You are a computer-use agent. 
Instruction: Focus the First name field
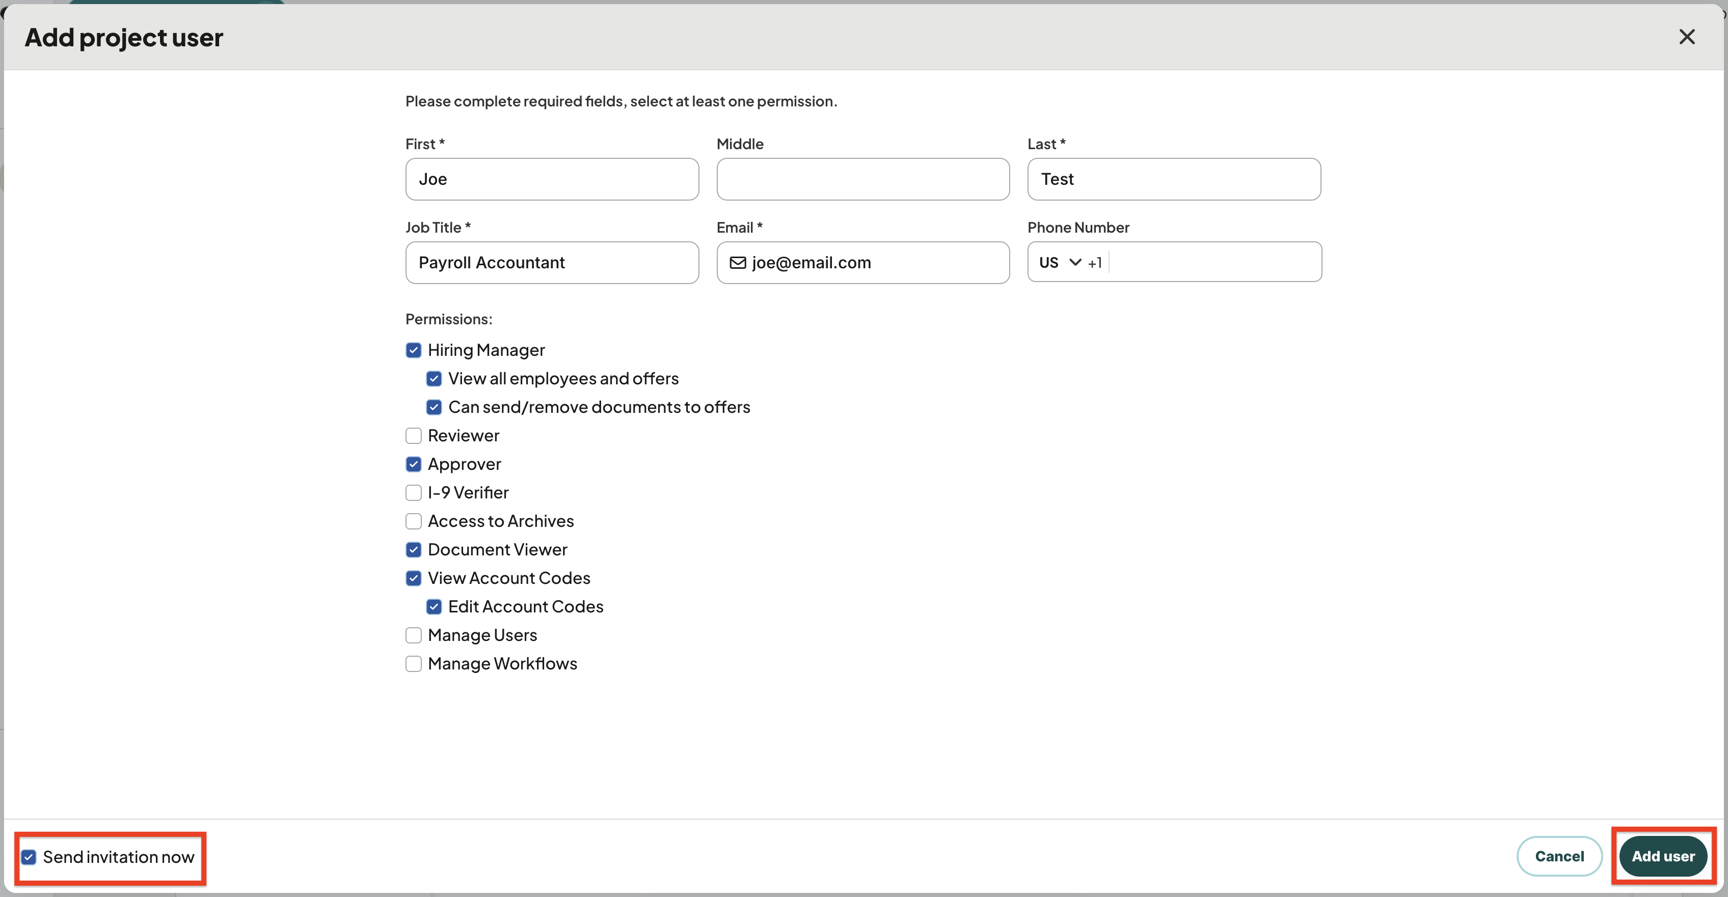tap(552, 179)
